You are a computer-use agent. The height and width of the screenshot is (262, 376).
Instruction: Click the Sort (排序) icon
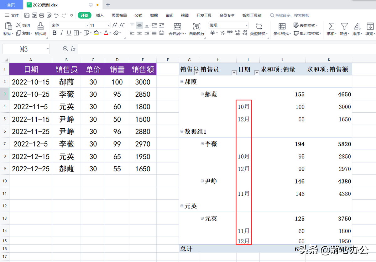(357, 26)
